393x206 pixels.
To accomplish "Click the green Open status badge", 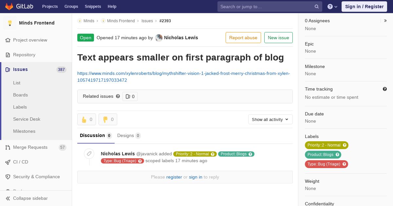I will 85,38.
